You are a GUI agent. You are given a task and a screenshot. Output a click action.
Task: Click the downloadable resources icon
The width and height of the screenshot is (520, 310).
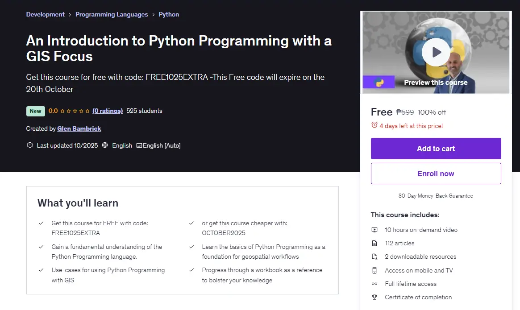pos(374,256)
